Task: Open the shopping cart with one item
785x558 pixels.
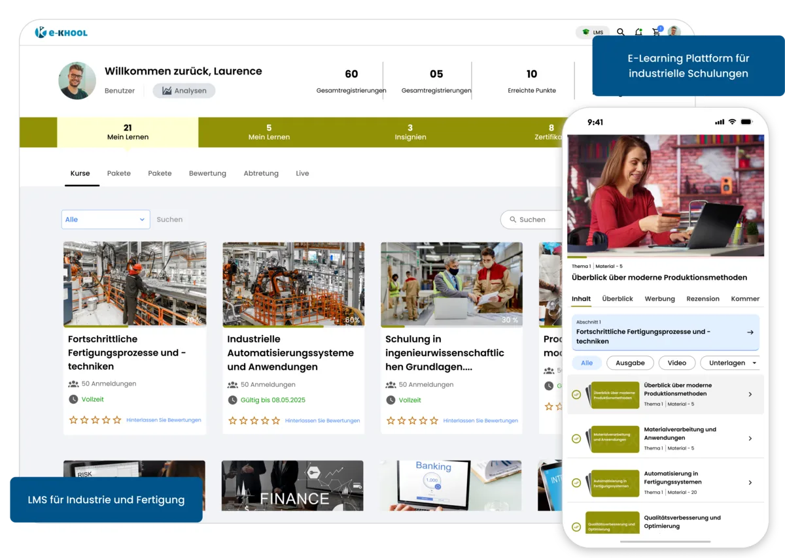Action: pos(656,31)
